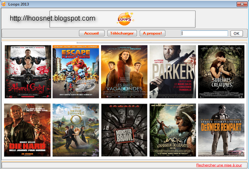Close the Loops 2013 window
This screenshot has width=249, height=169.
242,4
